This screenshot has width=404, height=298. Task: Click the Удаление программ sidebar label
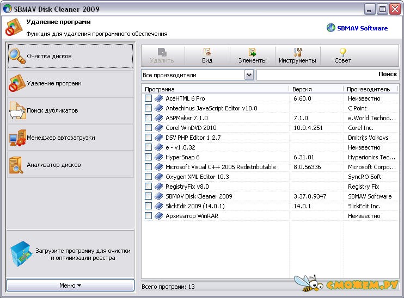(x=54, y=83)
